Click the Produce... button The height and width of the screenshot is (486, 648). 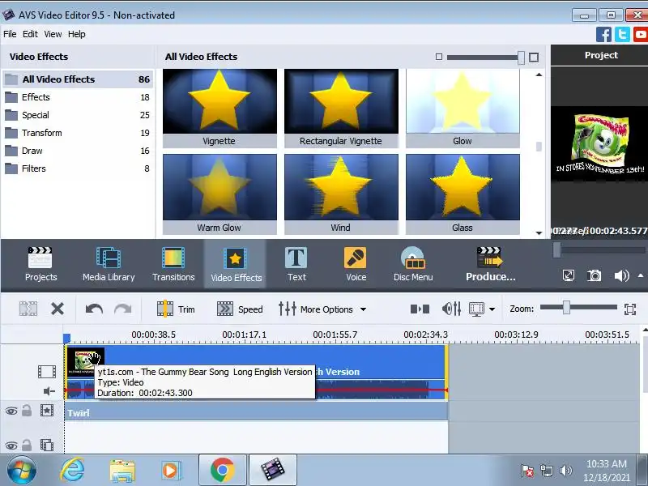click(x=490, y=265)
